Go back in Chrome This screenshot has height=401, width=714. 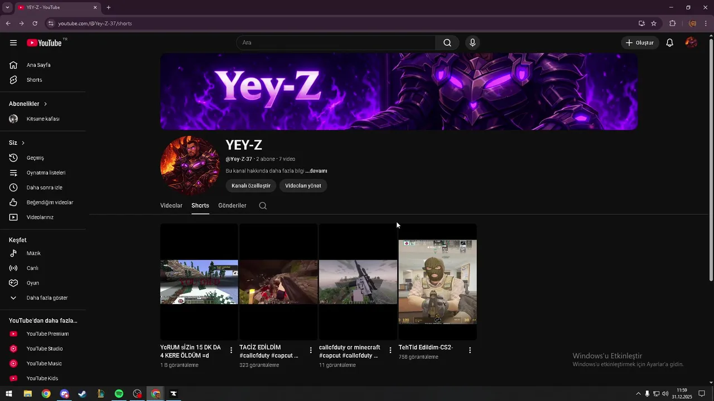pyautogui.click(x=8, y=23)
